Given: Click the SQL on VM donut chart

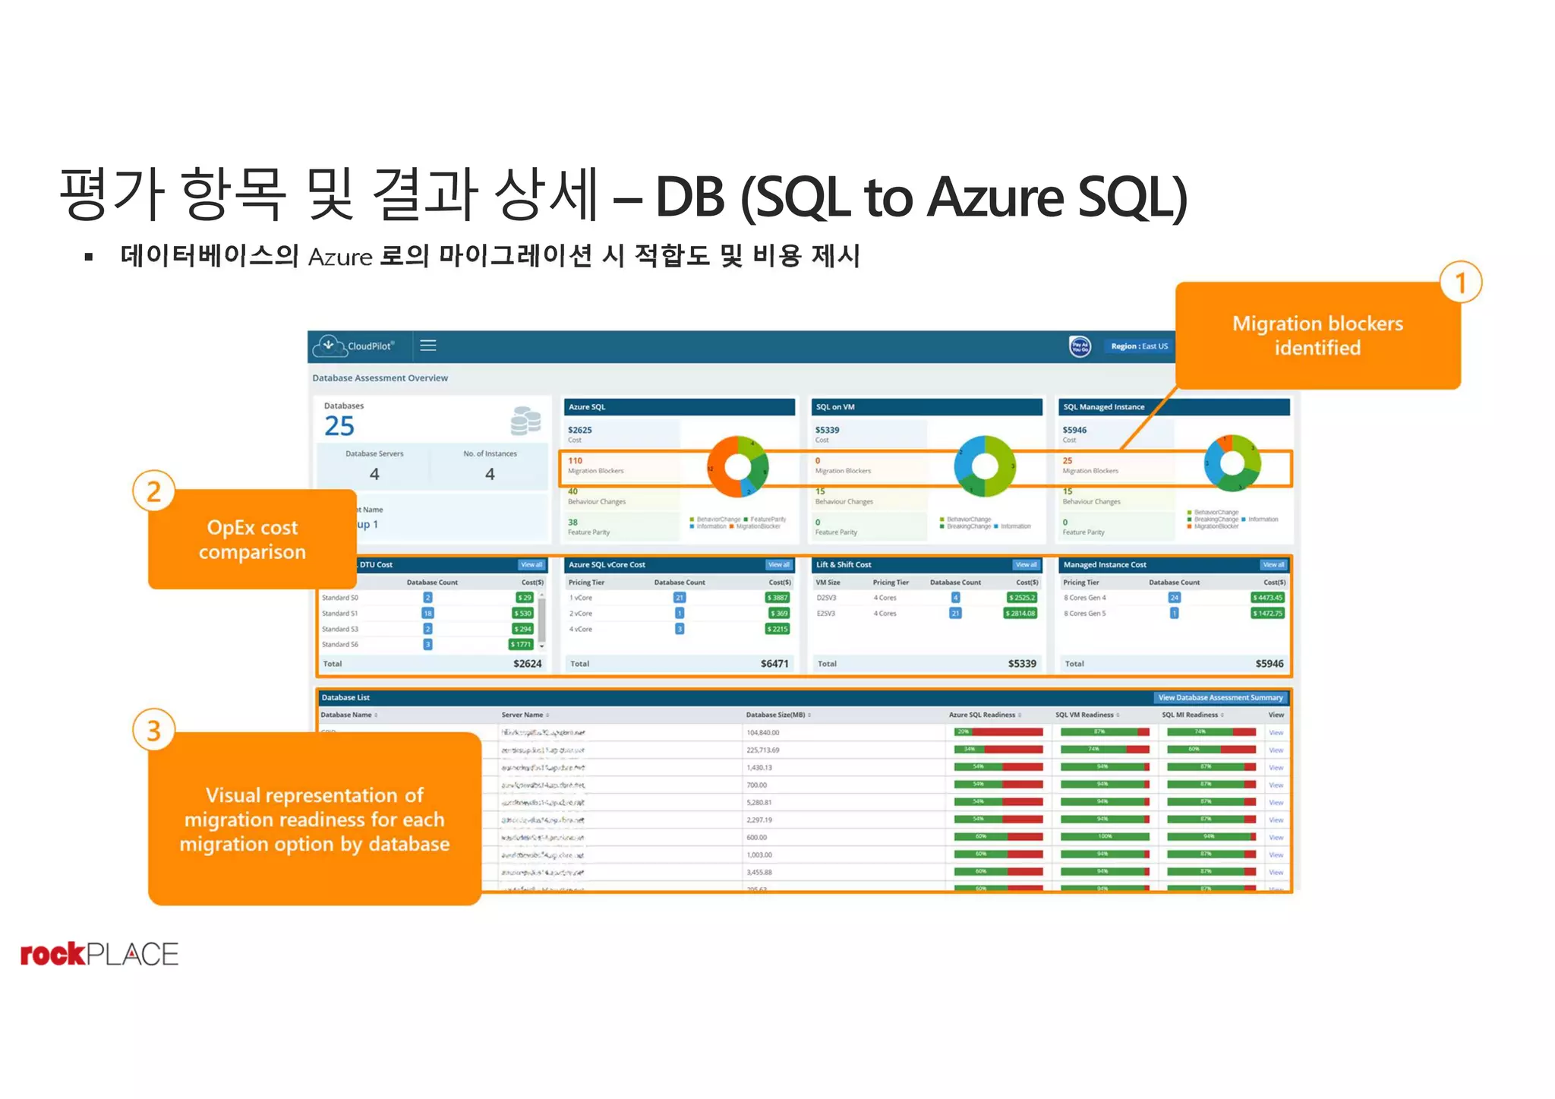Looking at the screenshot, I should click(985, 466).
